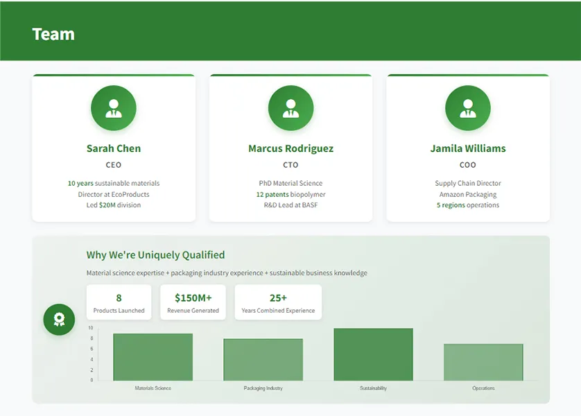Click the Team page title
This screenshot has width=581, height=416.
(x=53, y=34)
